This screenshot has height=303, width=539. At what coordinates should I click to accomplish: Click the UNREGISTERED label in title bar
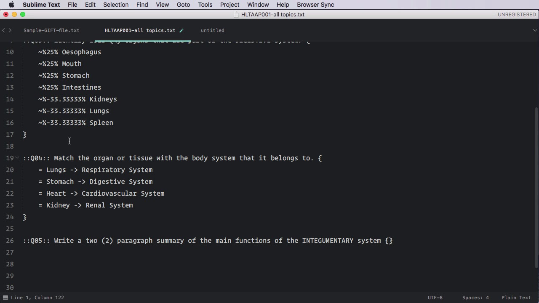point(517,14)
